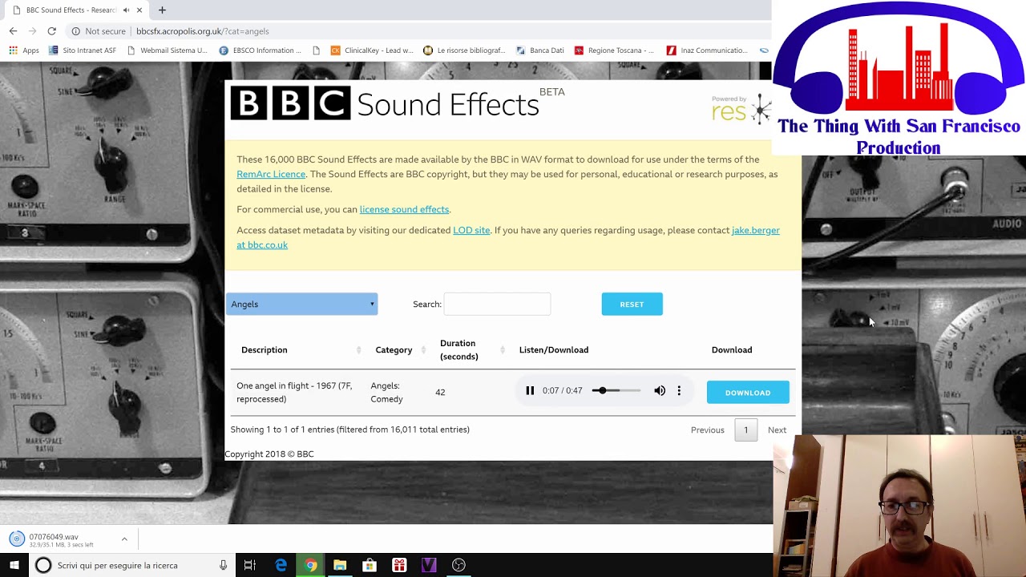This screenshot has height=577, width=1026.
Task: Focus the Search input field
Action: 497,305
